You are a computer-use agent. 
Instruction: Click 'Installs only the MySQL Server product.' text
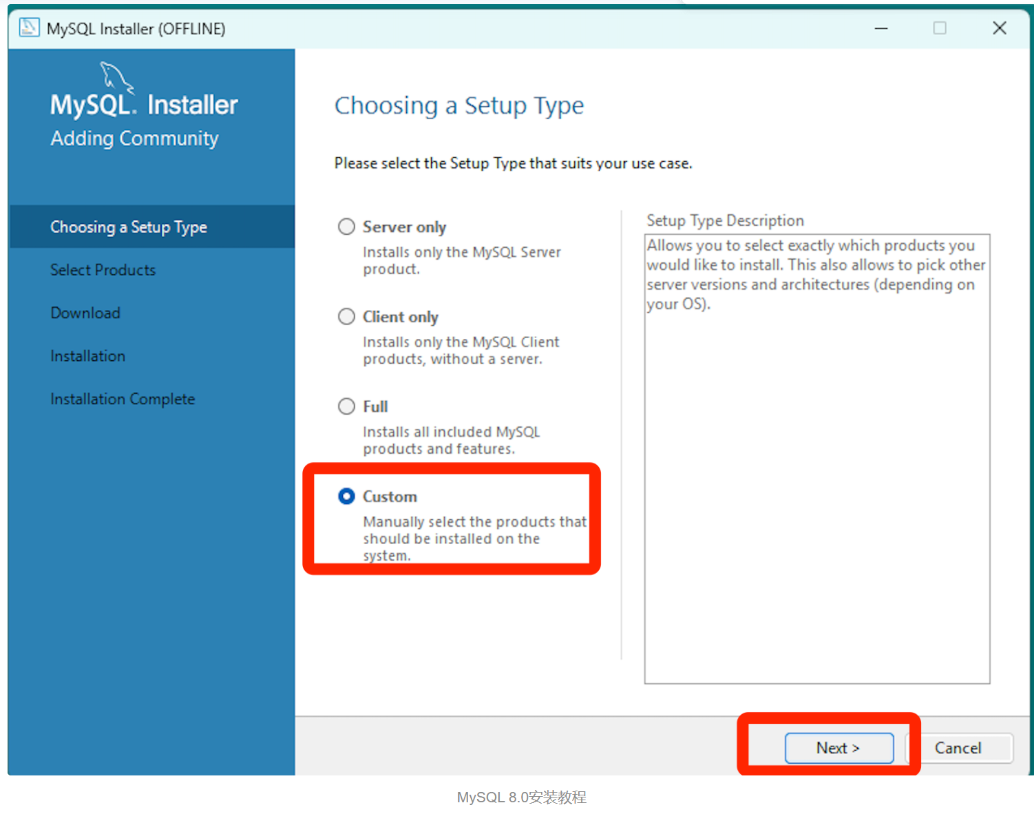point(462,260)
